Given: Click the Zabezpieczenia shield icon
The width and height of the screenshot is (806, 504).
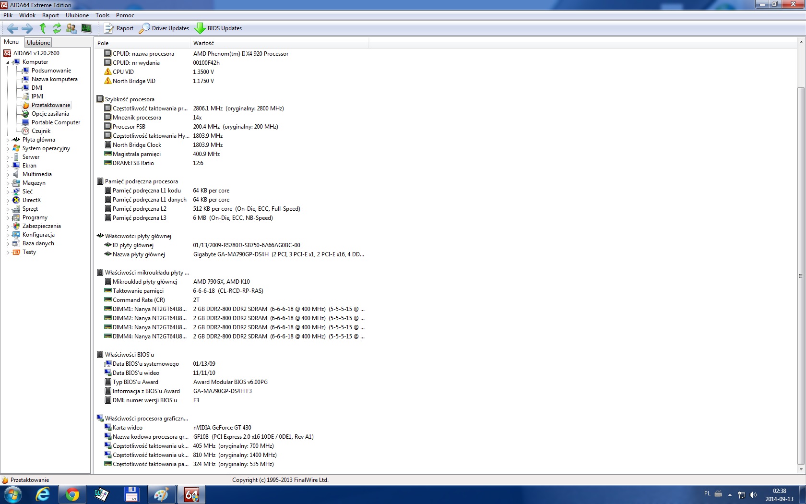Looking at the screenshot, I should click(x=16, y=226).
